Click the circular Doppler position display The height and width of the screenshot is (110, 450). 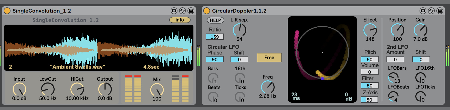[322, 59]
